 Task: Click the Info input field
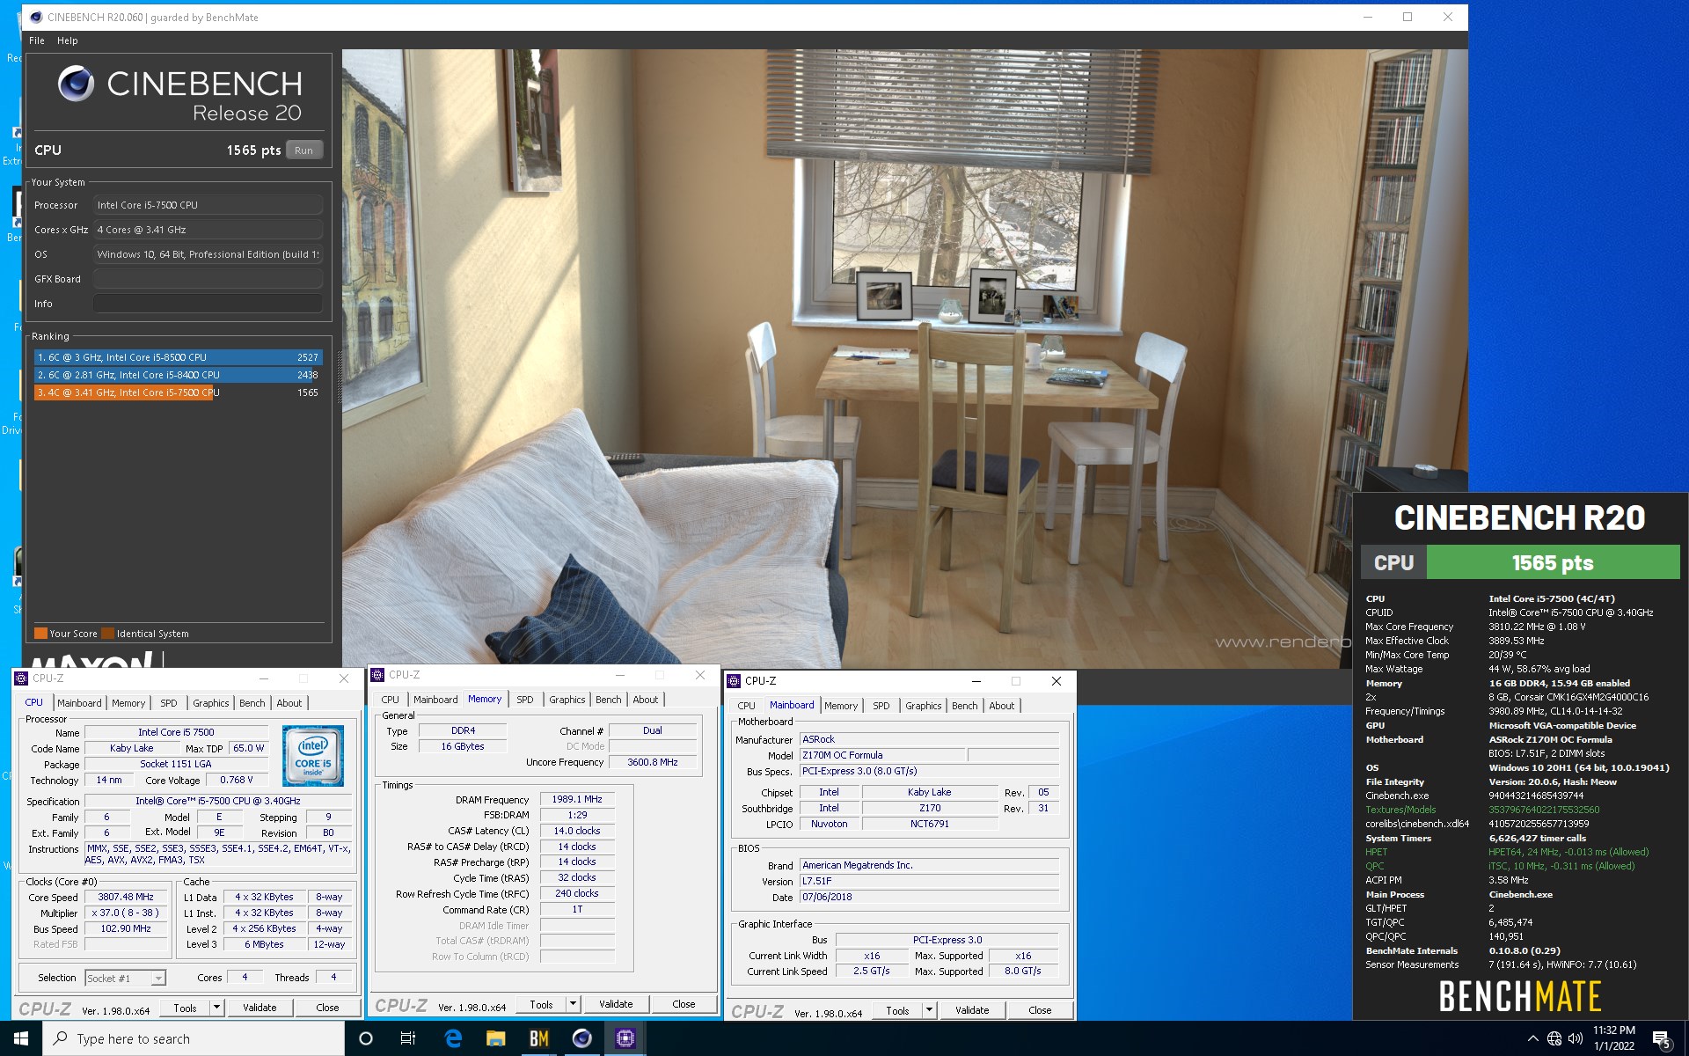(208, 304)
